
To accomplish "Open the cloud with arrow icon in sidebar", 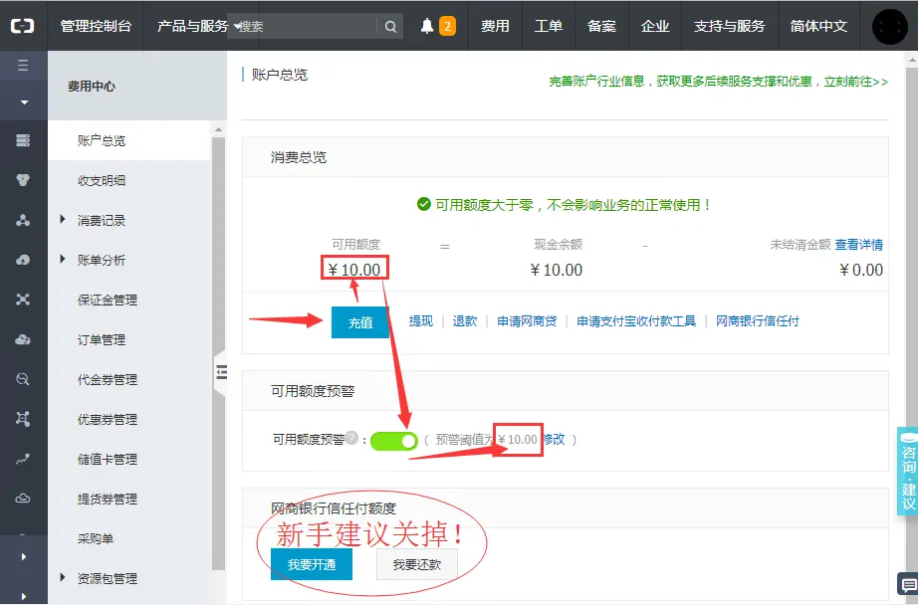I will point(23,339).
